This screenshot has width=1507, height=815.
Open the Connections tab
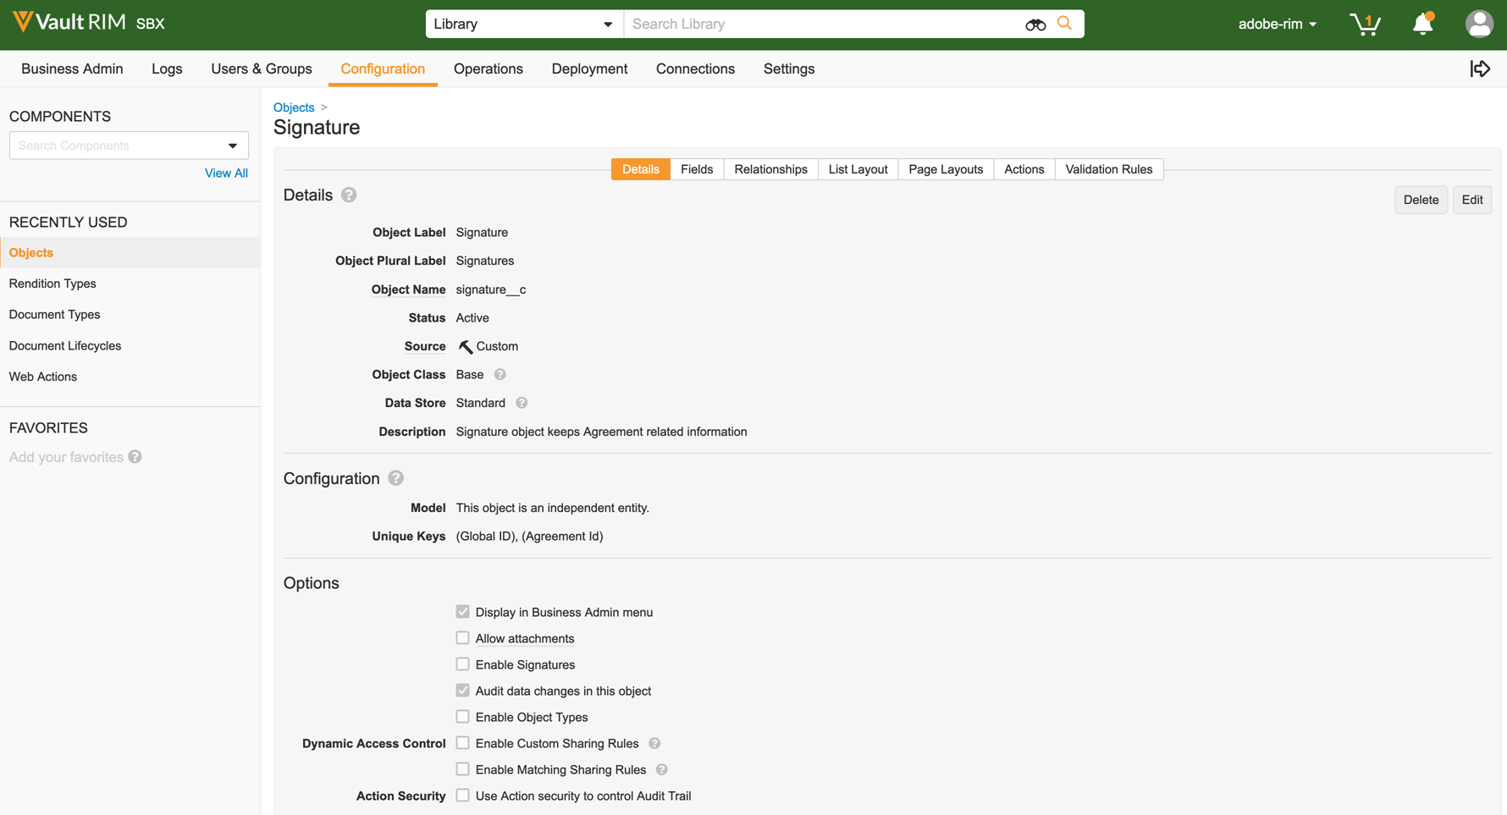[x=695, y=69]
